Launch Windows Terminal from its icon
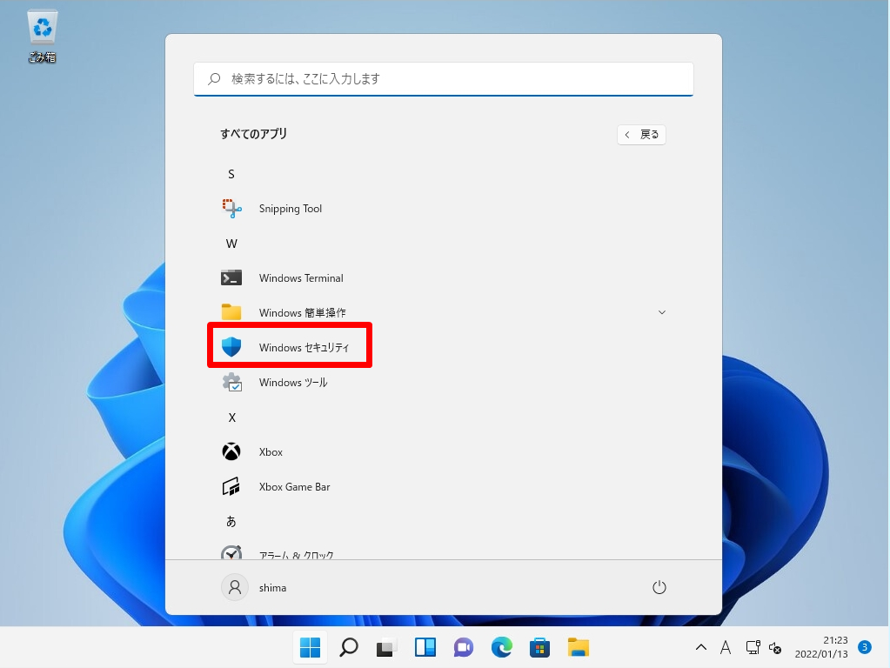890x668 pixels. coord(231,277)
